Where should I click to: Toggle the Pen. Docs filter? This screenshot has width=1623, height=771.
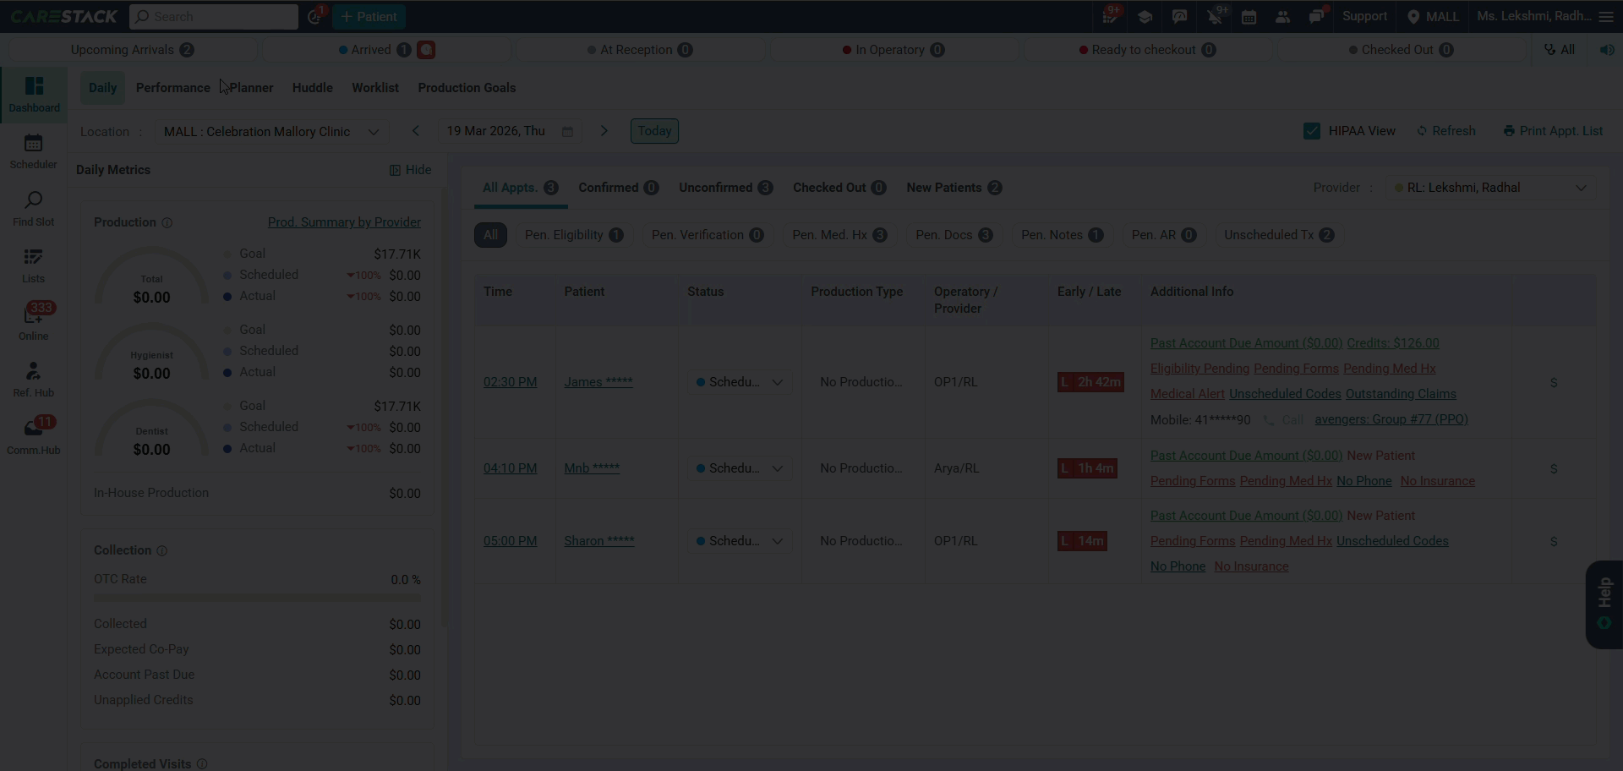[x=954, y=235]
